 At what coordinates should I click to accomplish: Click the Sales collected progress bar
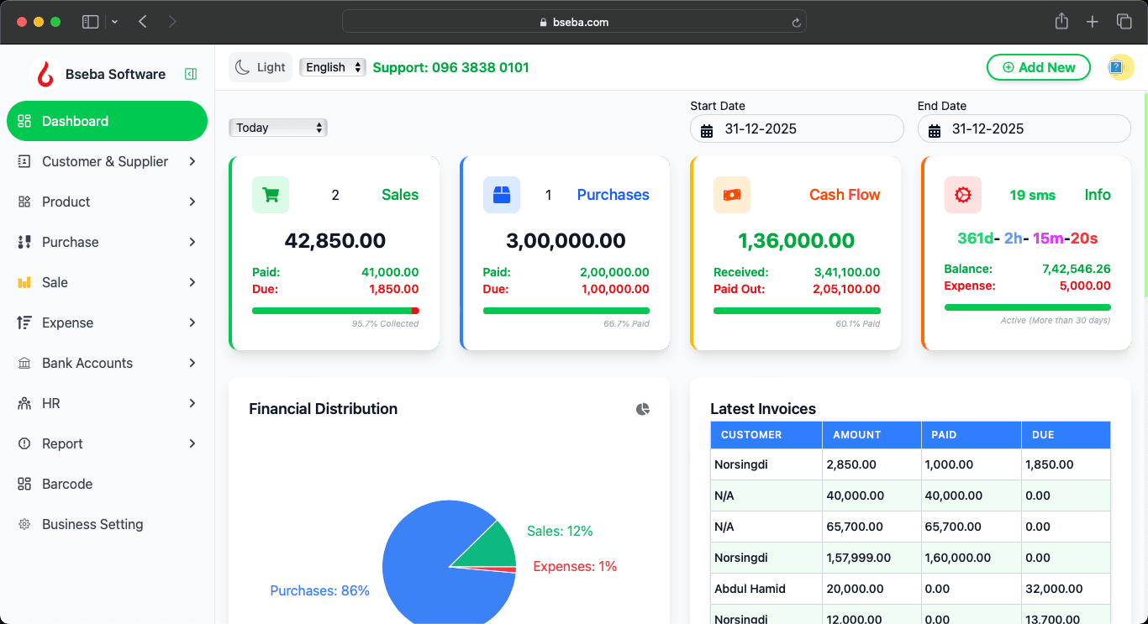(x=334, y=311)
